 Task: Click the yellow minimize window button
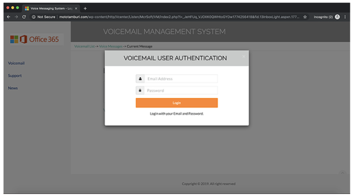coord(12,8)
